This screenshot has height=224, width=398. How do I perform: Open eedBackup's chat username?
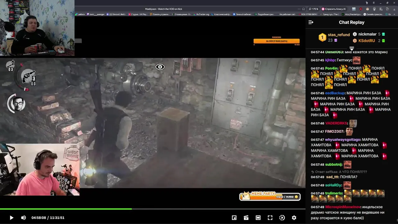coord(335,93)
